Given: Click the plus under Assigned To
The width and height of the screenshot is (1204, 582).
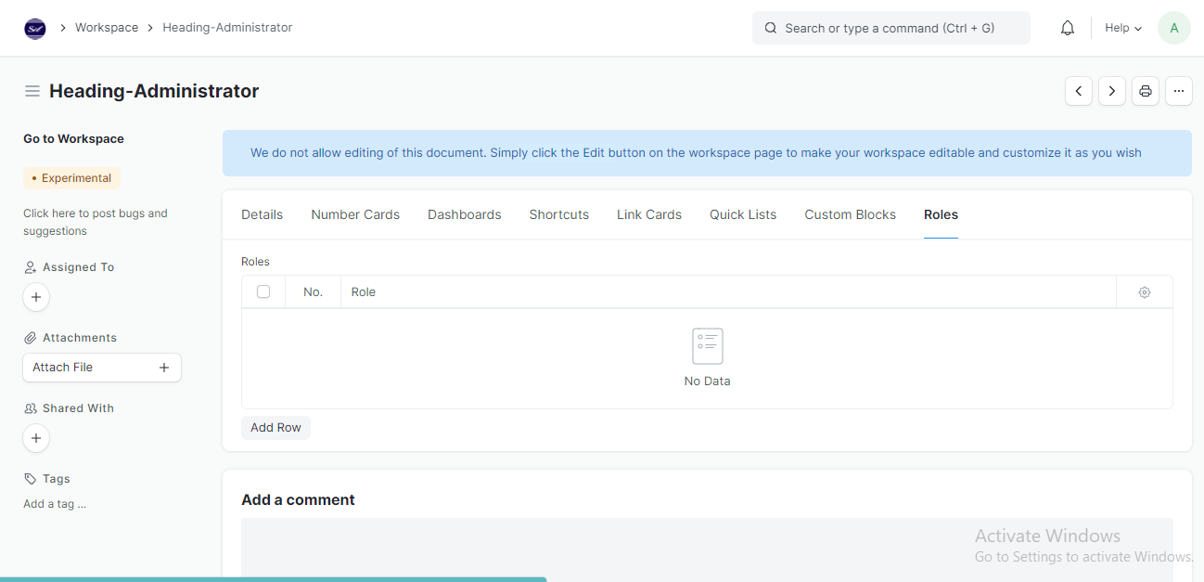Looking at the screenshot, I should [x=36, y=297].
